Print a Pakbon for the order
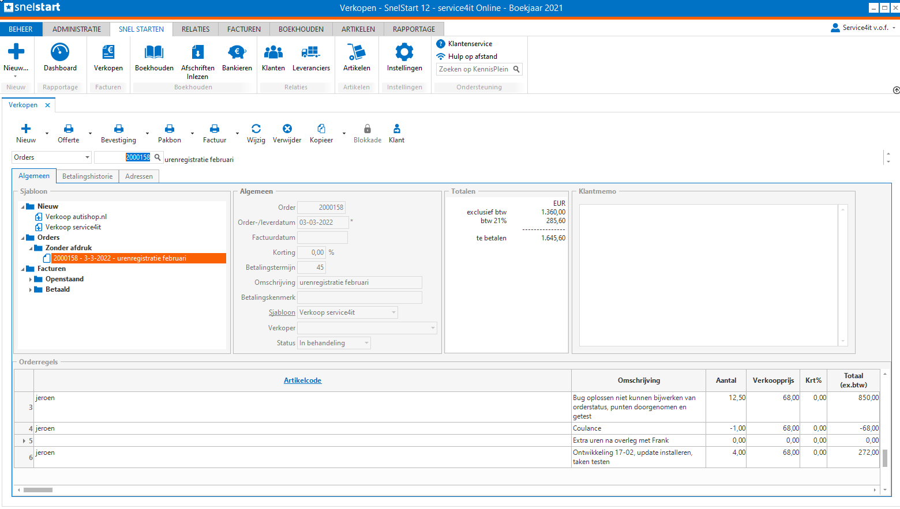The height and width of the screenshot is (509, 900). (x=169, y=133)
